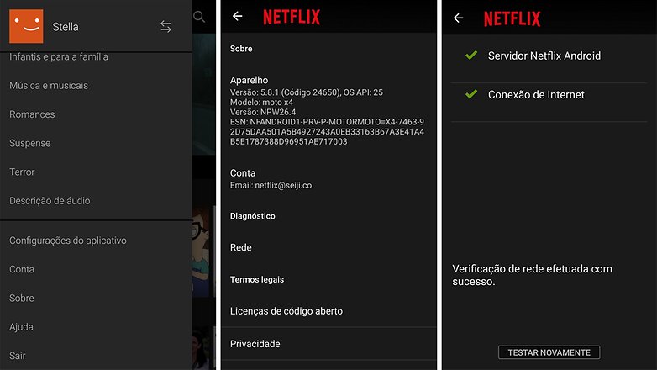Switch profiles using the swap arrows icon
This screenshot has width=657, height=370.
point(166,27)
